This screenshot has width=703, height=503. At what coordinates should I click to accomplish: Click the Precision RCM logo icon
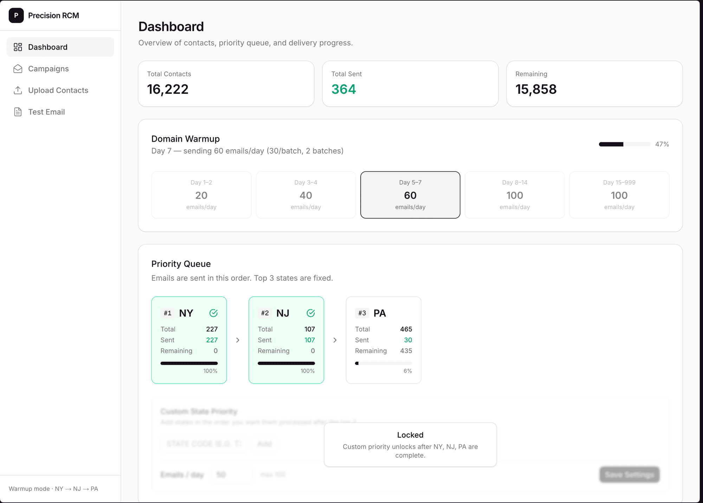click(x=16, y=15)
